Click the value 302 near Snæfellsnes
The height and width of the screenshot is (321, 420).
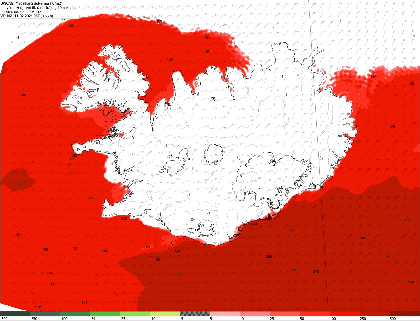pyautogui.click(x=74, y=155)
